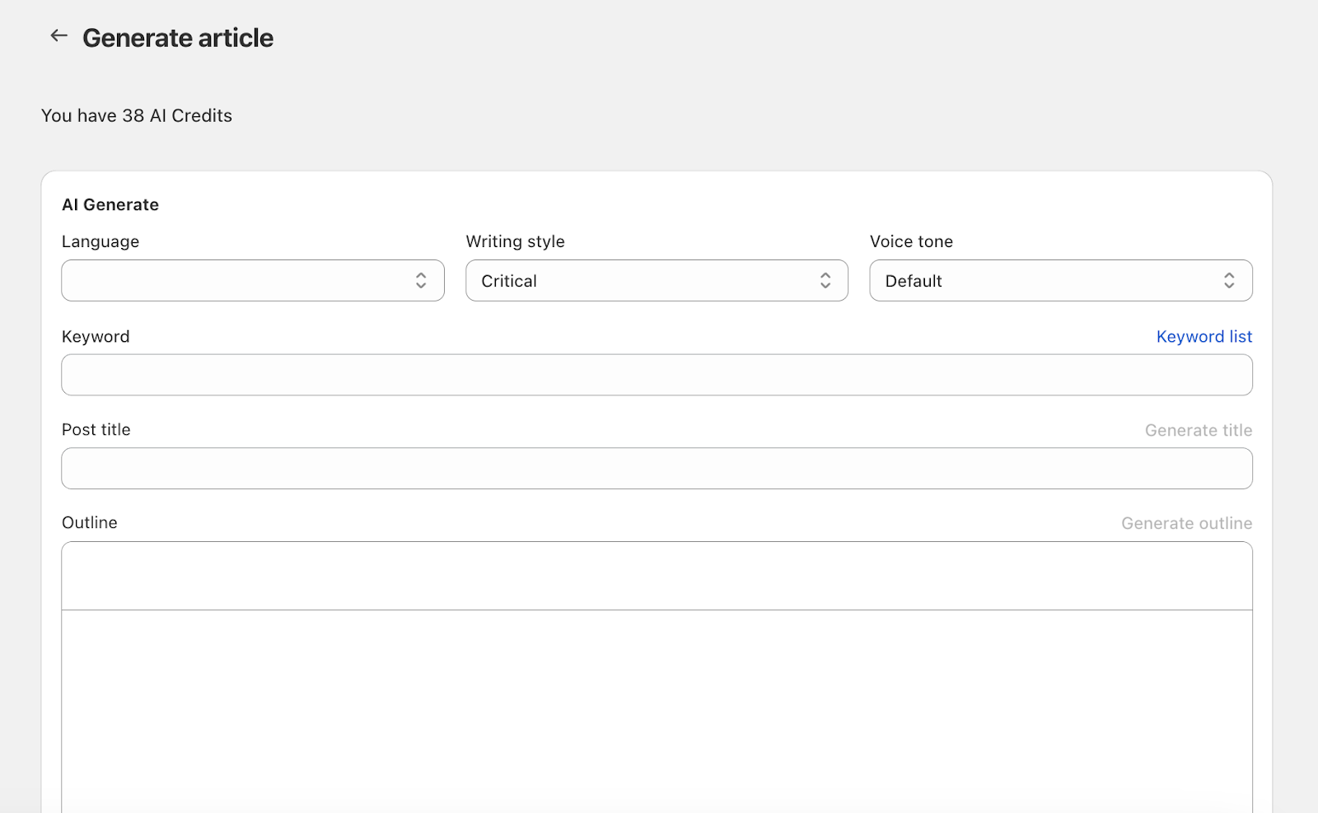
Task: Click Generate title link
Action: [x=1198, y=430]
